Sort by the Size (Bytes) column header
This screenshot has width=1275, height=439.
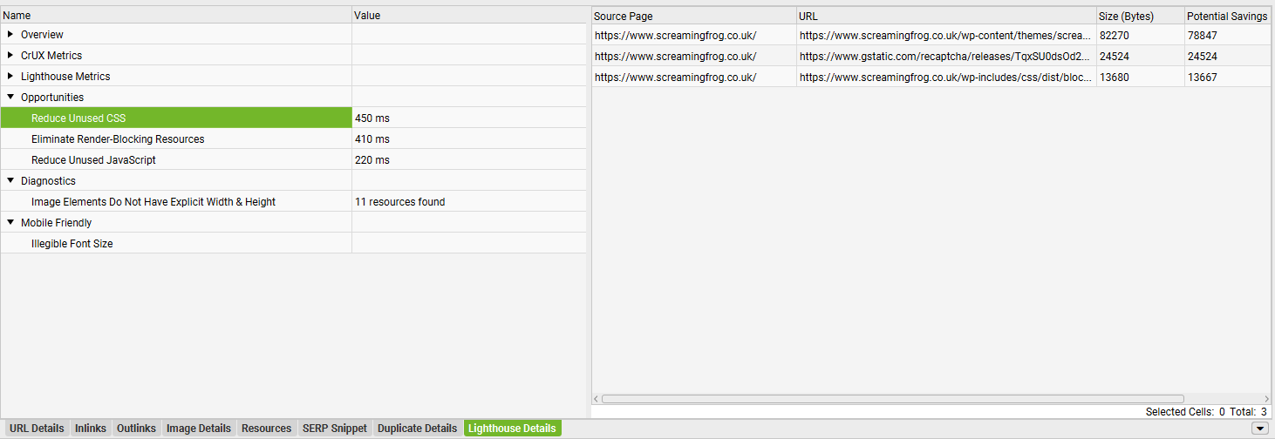coord(1140,17)
